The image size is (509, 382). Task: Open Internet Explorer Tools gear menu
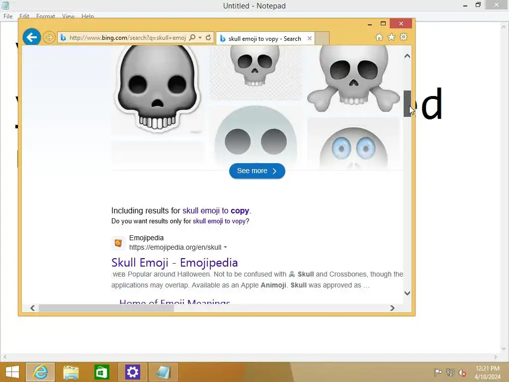pos(404,37)
